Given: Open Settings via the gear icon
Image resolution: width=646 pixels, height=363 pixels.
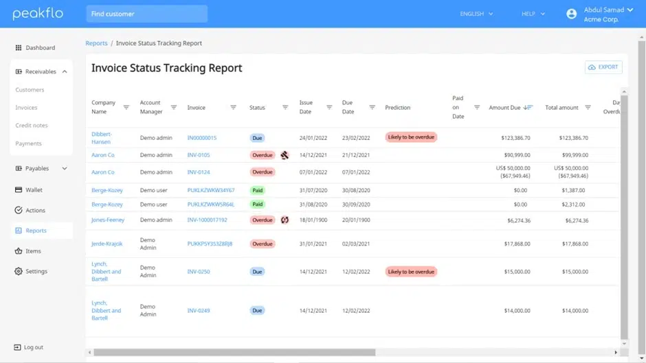Looking at the screenshot, I should (18, 271).
